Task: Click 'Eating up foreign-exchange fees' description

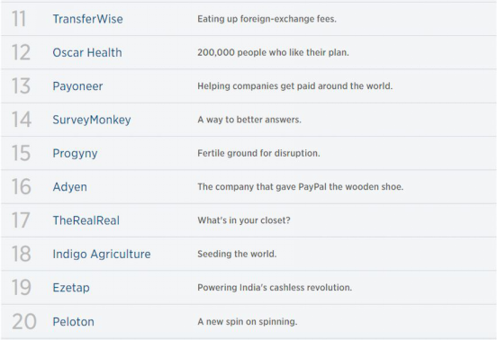Action: coord(267,19)
